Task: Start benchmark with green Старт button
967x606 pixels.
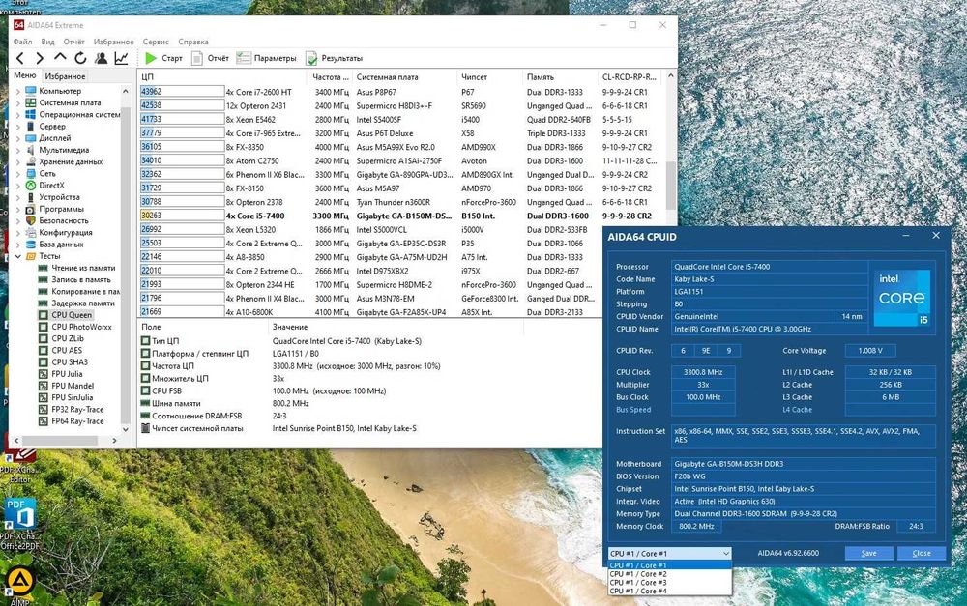Action: click(x=163, y=58)
